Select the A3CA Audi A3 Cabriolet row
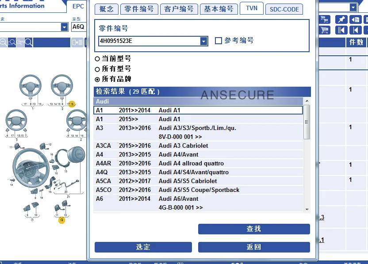Image resolution: width=368 pixels, height=264 pixels. pos(198,146)
